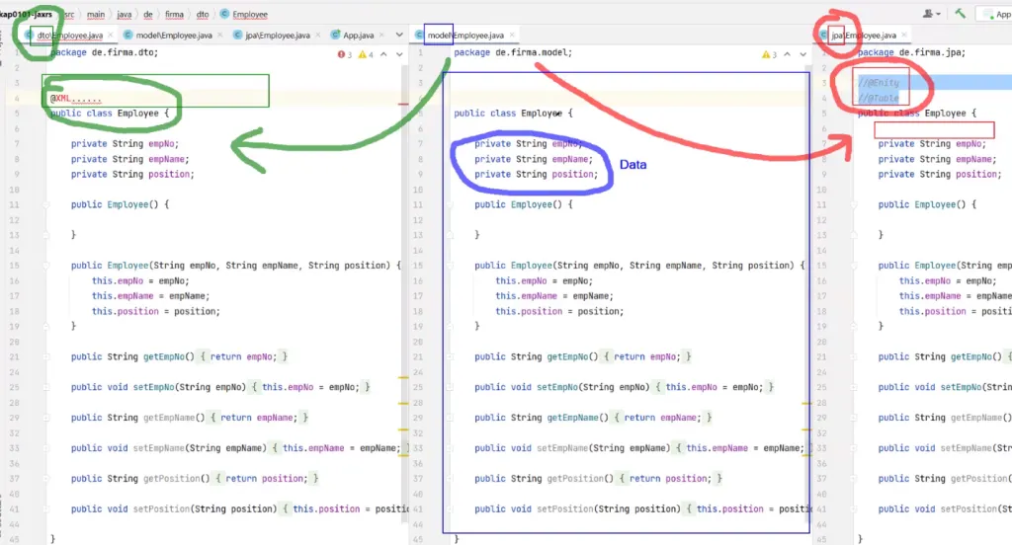Click 'private String position;' in dto editor

pyautogui.click(x=132, y=174)
